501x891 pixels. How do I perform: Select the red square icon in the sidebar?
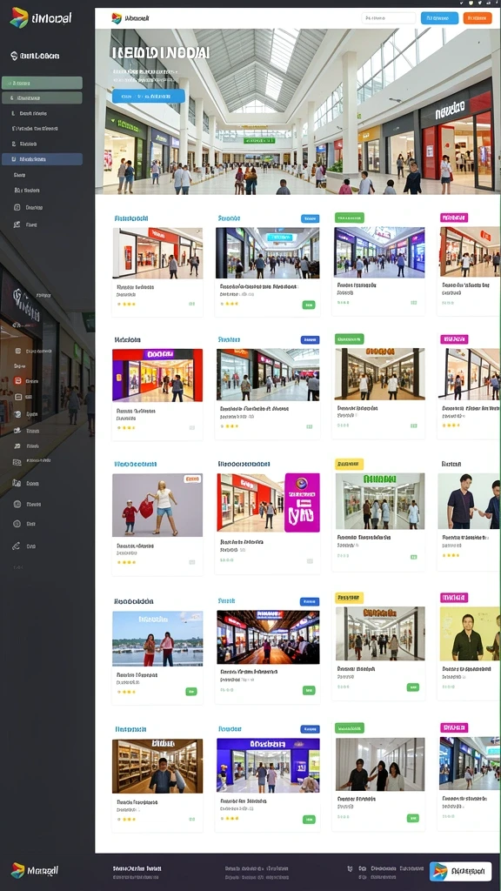pyautogui.click(x=17, y=381)
